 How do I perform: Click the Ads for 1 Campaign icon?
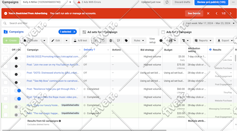click(x=163, y=32)
